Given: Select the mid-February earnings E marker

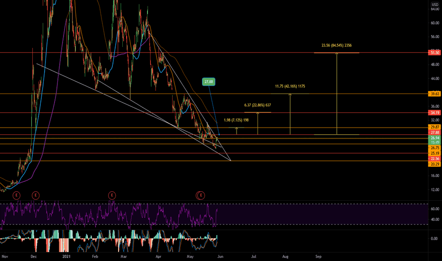Looking at the screenshot, I should 112,195.
